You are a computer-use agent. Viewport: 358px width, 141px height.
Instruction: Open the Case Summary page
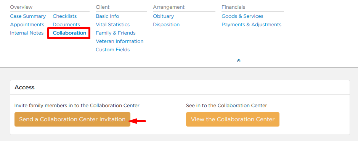28,16
